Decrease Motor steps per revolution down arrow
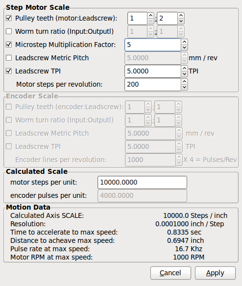Screen dimensions: 242x286 click(x=184, y=87)
